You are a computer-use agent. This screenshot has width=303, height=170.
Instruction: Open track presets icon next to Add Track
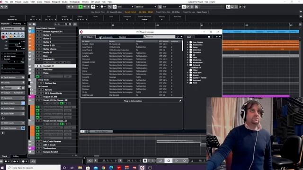[x=34, y=24]
